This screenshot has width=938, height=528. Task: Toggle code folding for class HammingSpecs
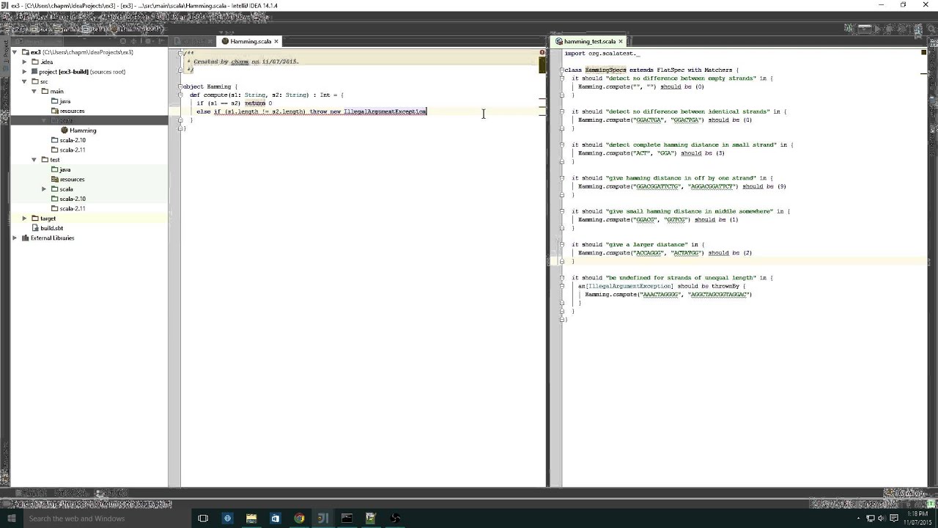coord(562,70)
